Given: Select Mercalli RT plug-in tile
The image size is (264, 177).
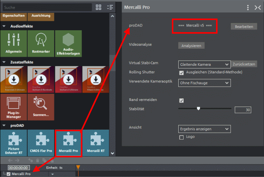Looking at the screenshot, I should tap(96, 143).
